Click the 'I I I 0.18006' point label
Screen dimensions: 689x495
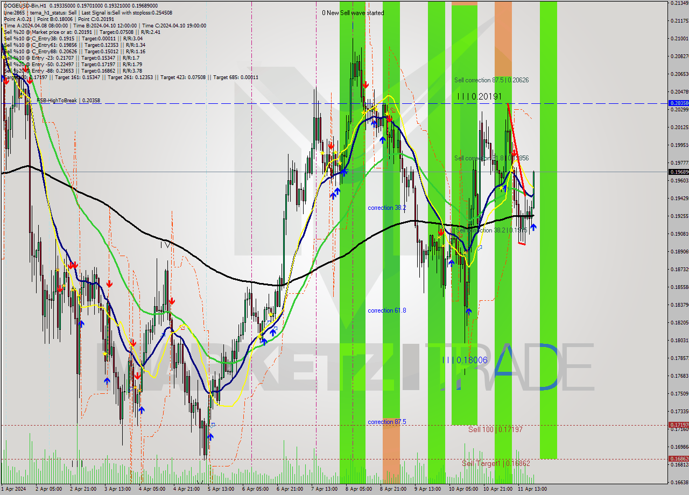pyautogui.click(x=465, y=360)
